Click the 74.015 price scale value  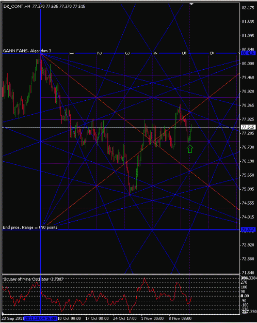click(248, 217)
